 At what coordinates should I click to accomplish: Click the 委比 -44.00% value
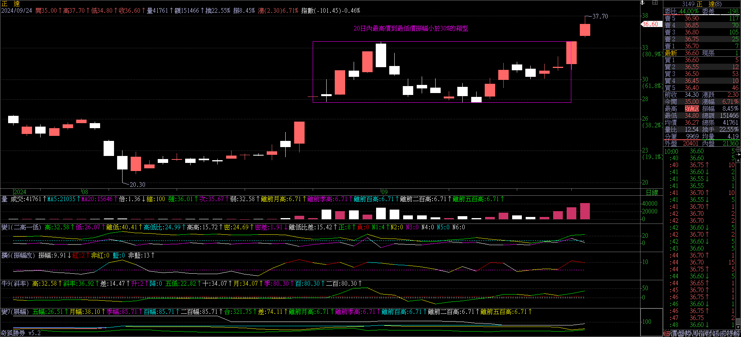[x=688, y=11]
